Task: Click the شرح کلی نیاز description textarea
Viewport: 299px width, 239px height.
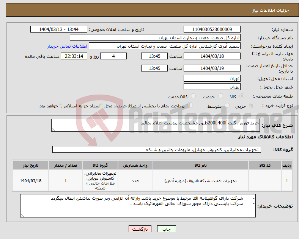Action: coord(156,125)
